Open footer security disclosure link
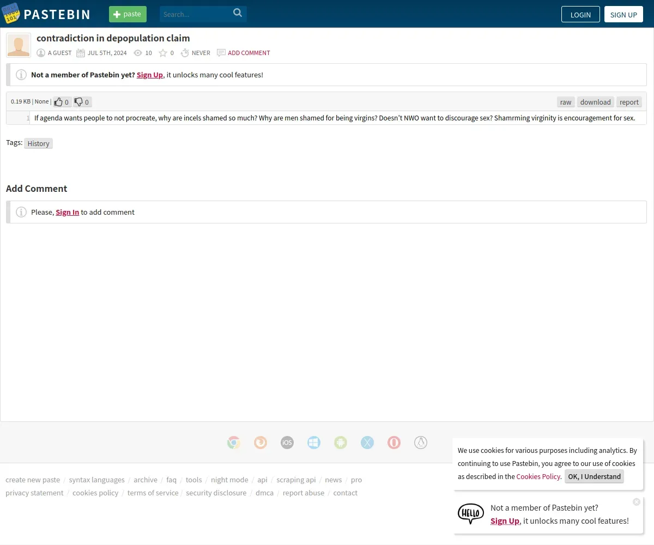Image resolution: width=654 pixels, height=545 pixels. coord(216,493)
